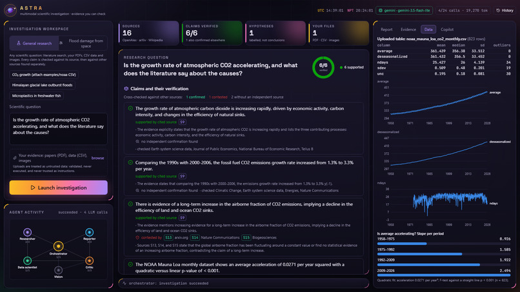Choose the Microplastics in freshwater fish chip
The height and width of the screenshot is (292, 520).
(x=37, y=96)
